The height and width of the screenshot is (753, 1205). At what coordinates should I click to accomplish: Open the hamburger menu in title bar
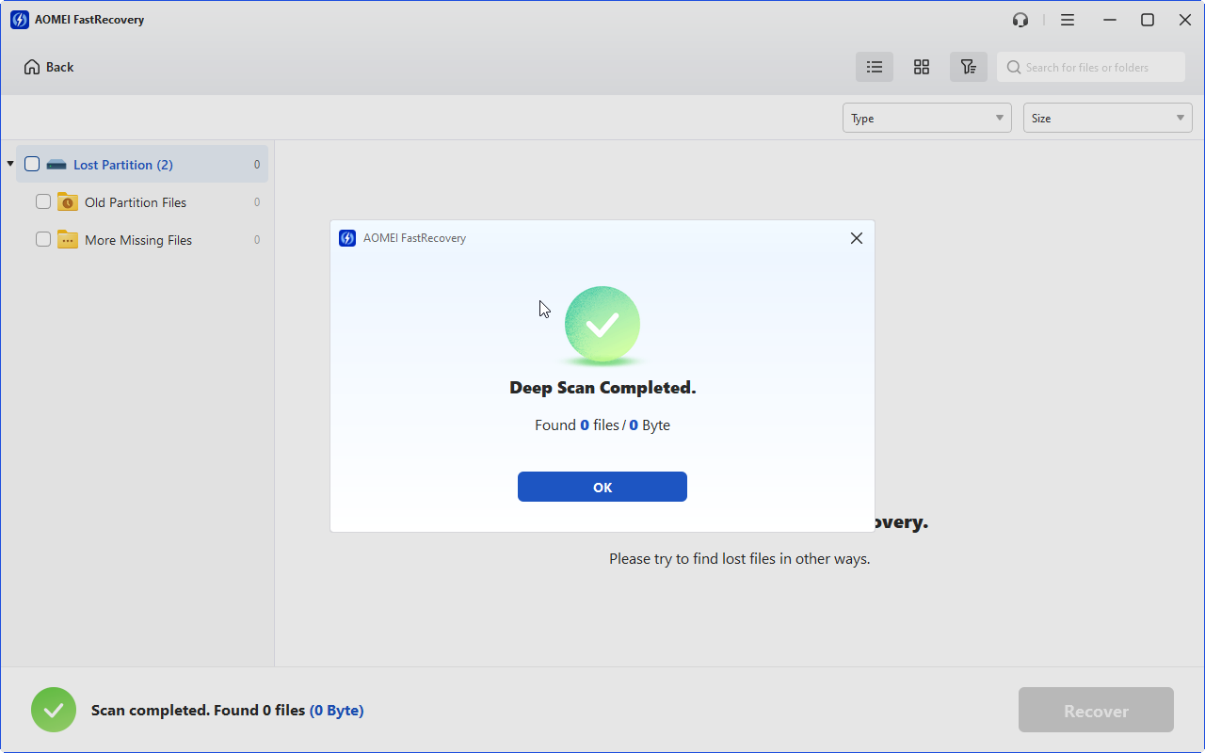(1068, 20)
